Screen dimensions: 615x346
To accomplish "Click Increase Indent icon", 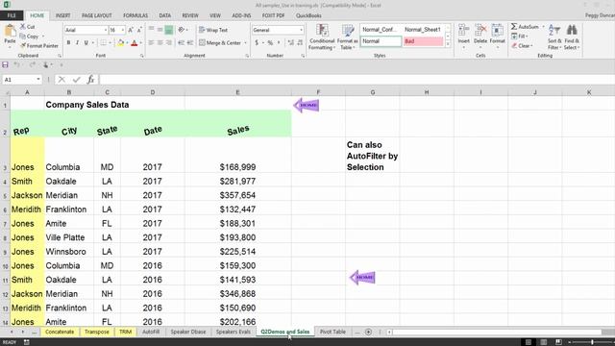I will [190, 42].
